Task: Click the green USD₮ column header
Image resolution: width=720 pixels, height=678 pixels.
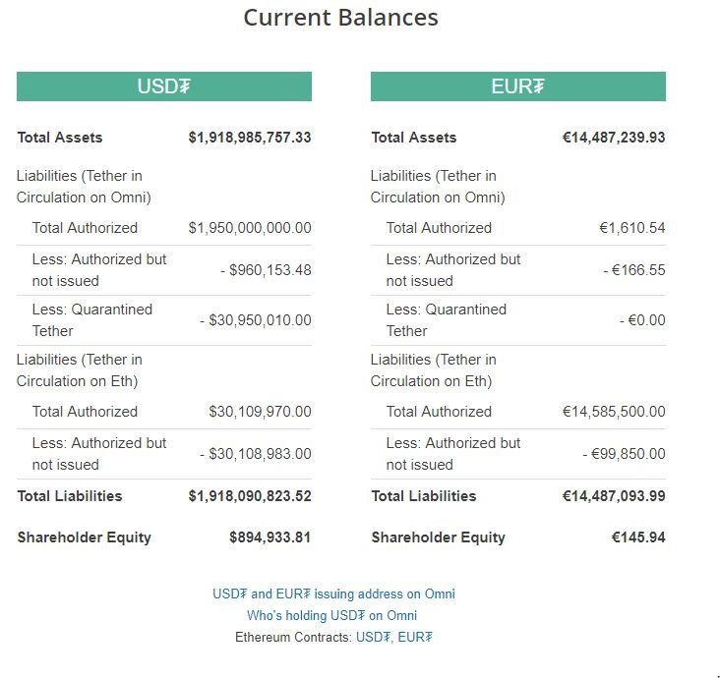Action: (x=163, y=86)
